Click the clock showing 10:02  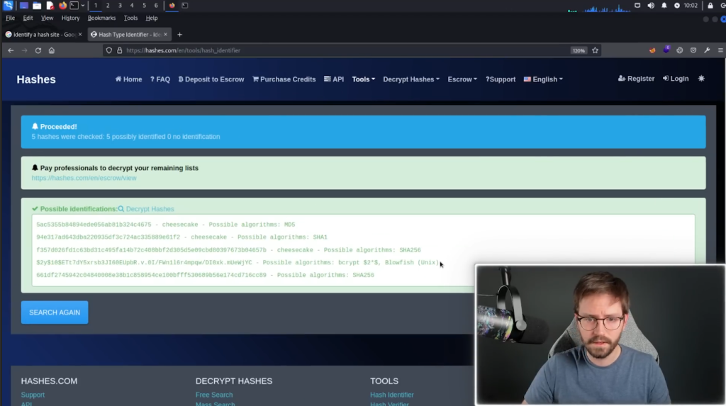pyautogui.click(x=691, y=6)
